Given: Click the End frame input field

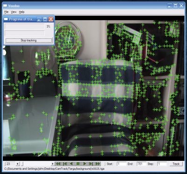Looking at the screenshot, I should tap(141, 164).
